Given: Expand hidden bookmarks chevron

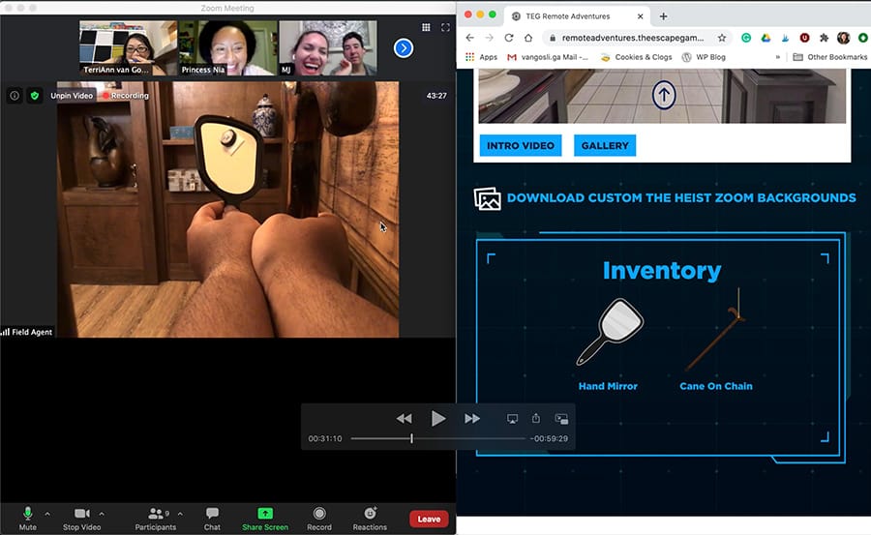Looking at the screenshot, I should pyautogui.click(x=778, y=57).
